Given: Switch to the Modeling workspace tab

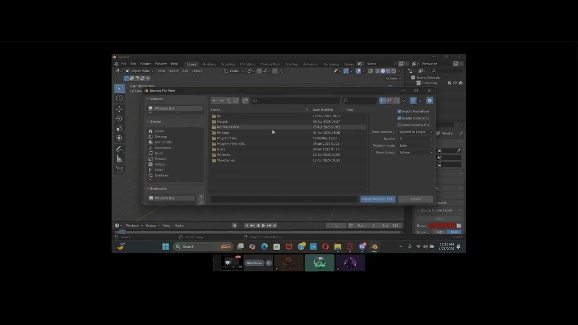Looking at the screenshot, I should point(209,64).
